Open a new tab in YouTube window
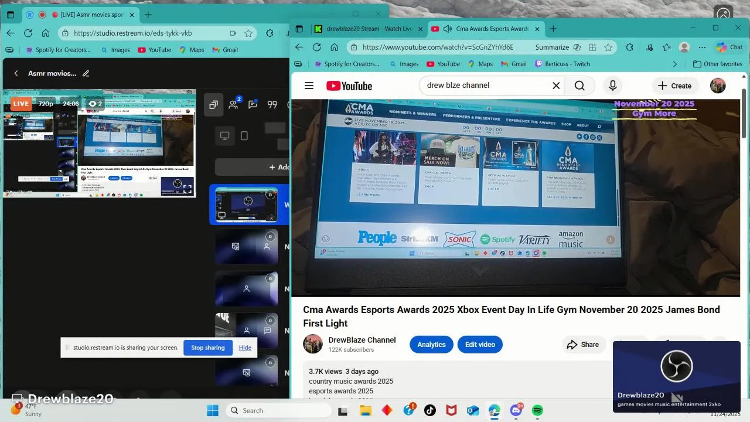 (x=553, y=29)
